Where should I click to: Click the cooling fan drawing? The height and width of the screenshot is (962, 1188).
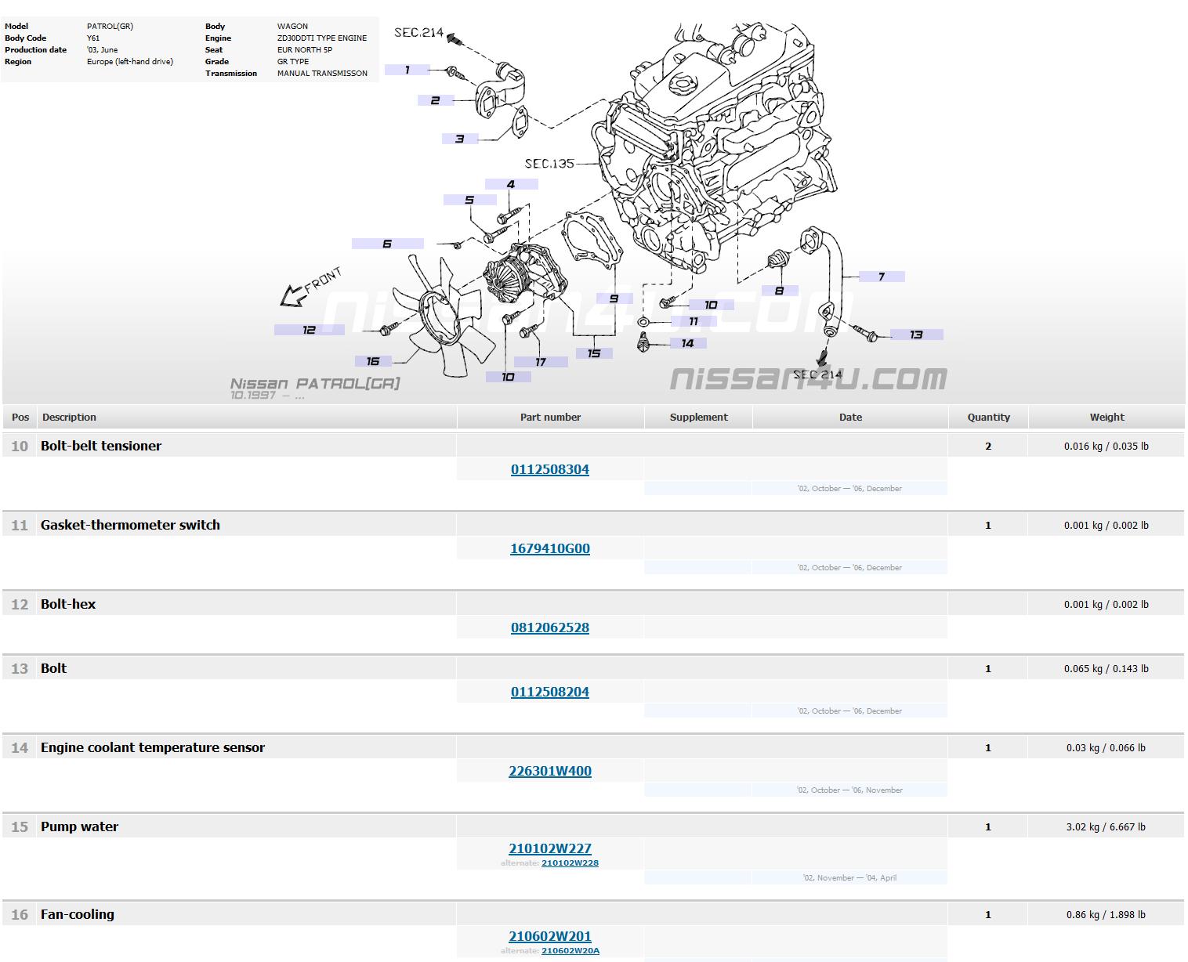pos(444,317)
